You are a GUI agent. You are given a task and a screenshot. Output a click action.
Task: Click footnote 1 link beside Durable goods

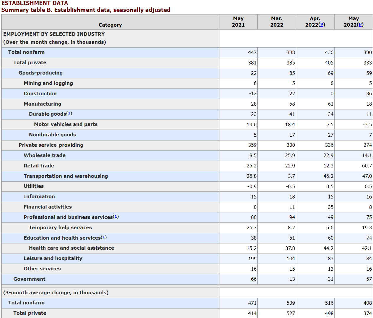(69, 113)
